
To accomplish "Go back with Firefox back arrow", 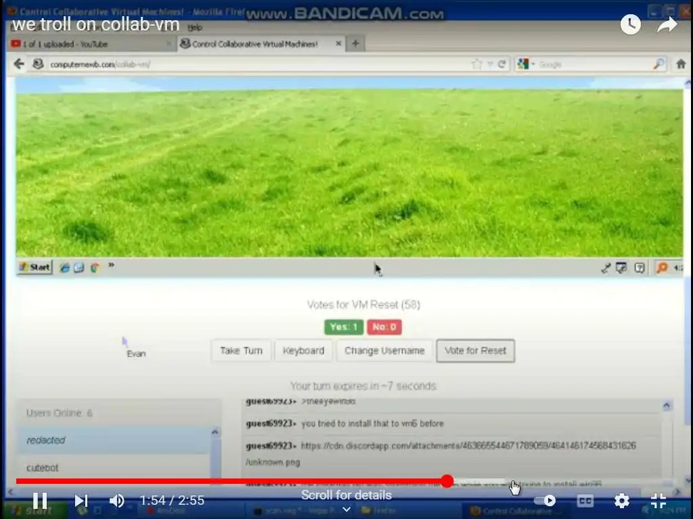I will coord(18,64).
